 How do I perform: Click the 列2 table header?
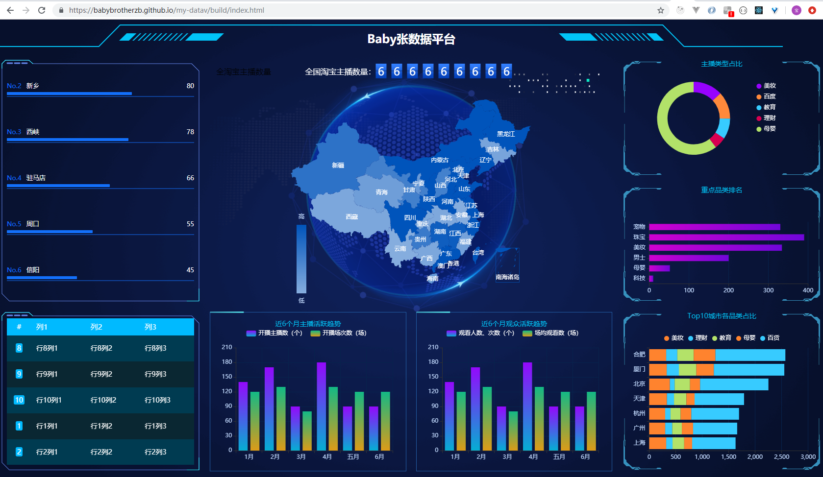pyautogui.click(x=96, y=327)
